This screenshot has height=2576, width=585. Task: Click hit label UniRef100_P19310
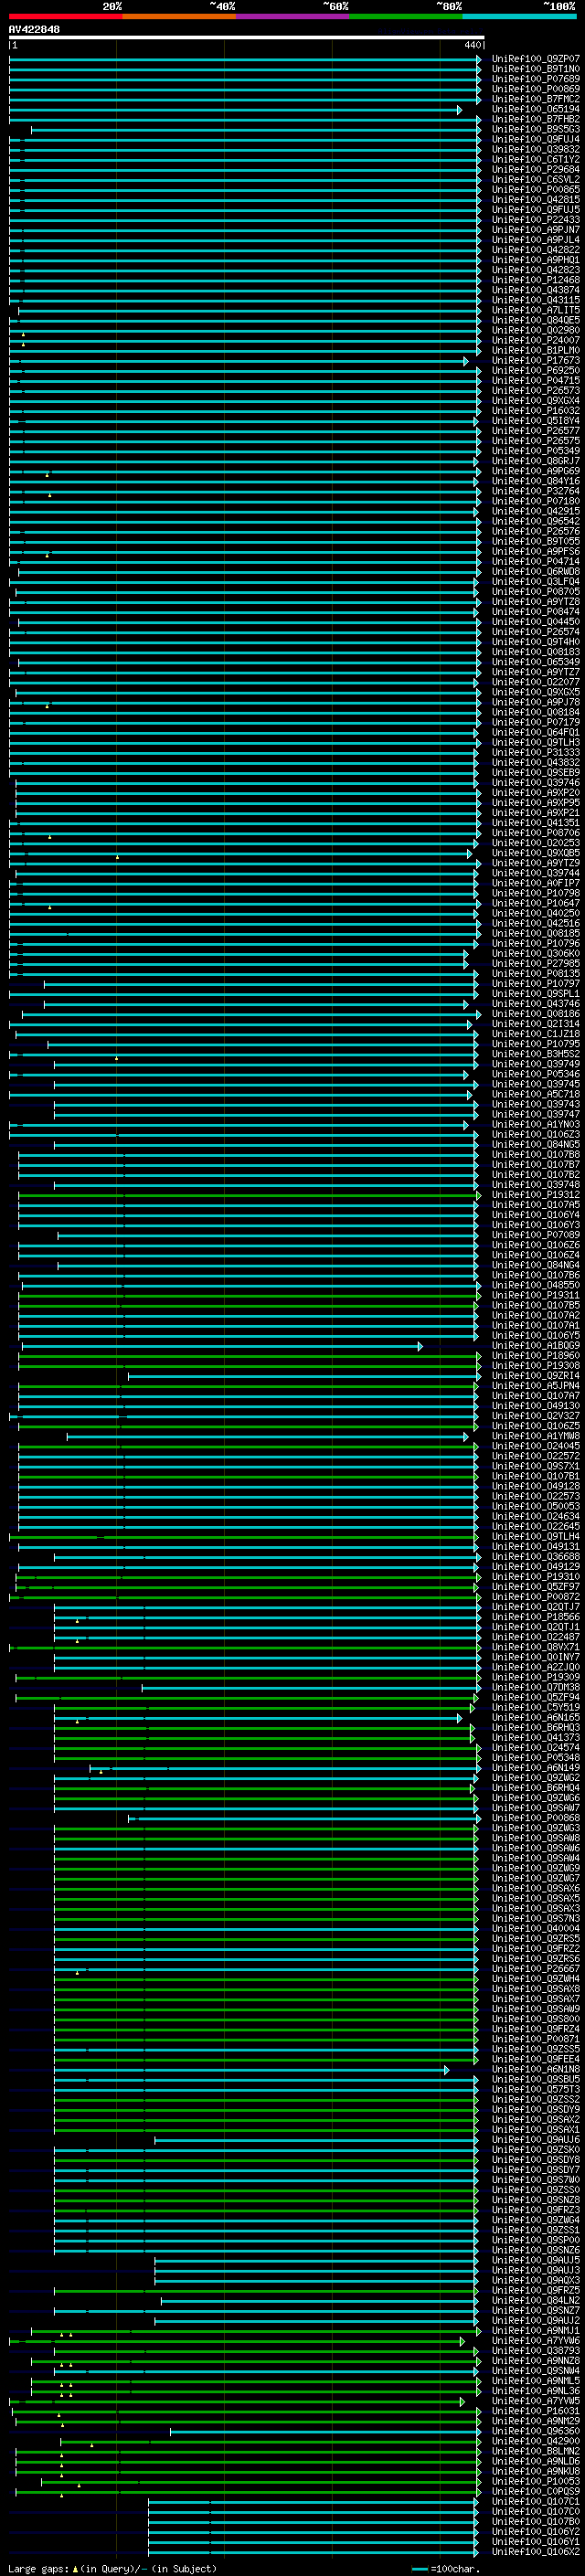coord(536,1576)
